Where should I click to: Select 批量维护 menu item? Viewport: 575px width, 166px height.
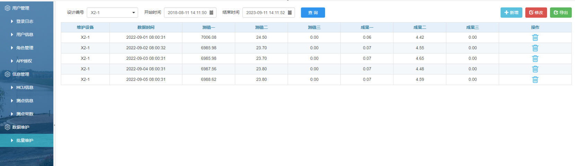(25, 140)
